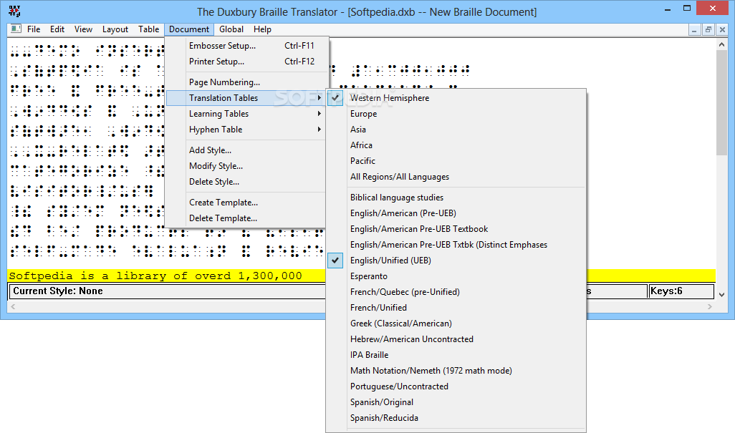Restore the inner document window
Viewport: 735px width, 433px height.
coord(708,30)
